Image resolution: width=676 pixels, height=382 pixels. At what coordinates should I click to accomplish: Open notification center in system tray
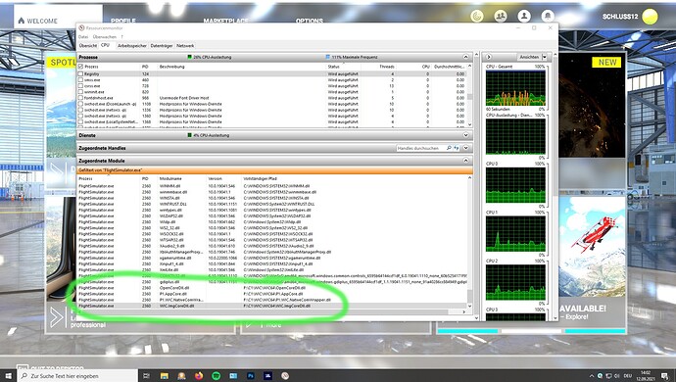point(665,376)
